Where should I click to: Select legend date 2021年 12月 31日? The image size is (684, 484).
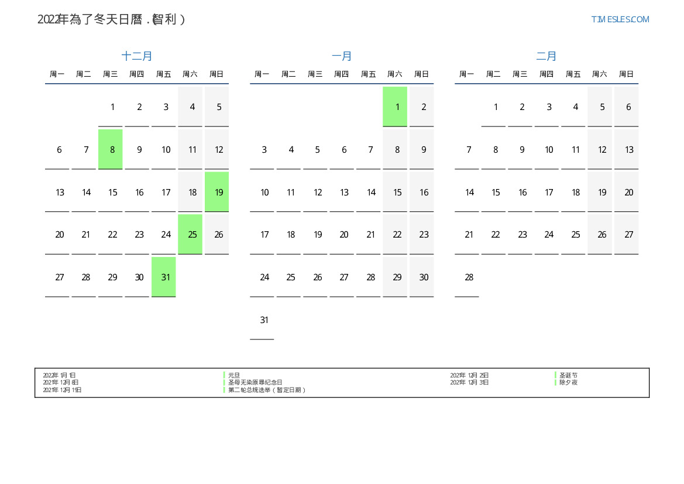click(x=469, y=382)
